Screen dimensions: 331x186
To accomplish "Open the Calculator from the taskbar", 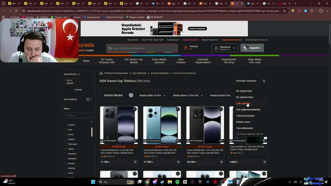I will point(238,182).
